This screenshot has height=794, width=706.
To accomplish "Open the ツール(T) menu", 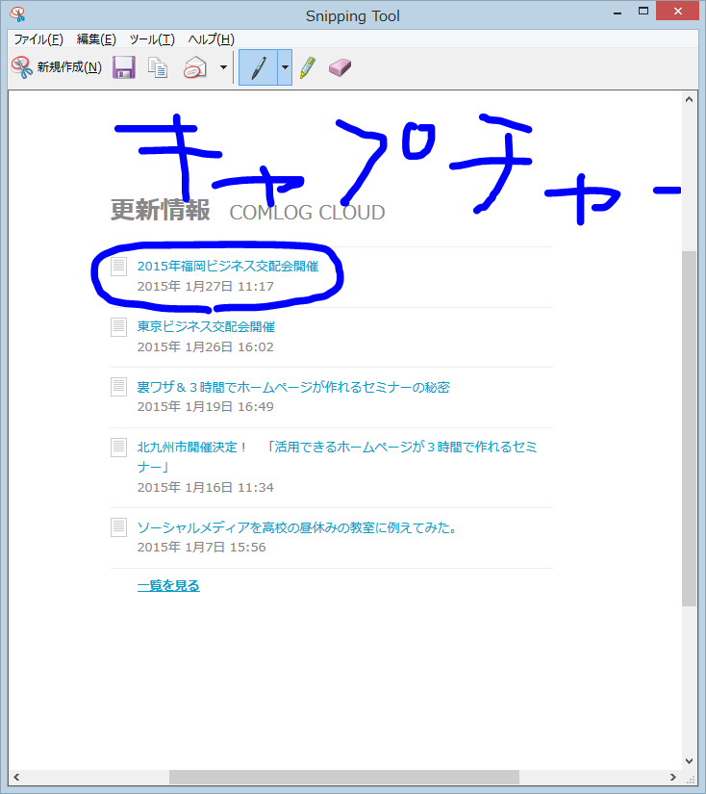I will point(152,38).
